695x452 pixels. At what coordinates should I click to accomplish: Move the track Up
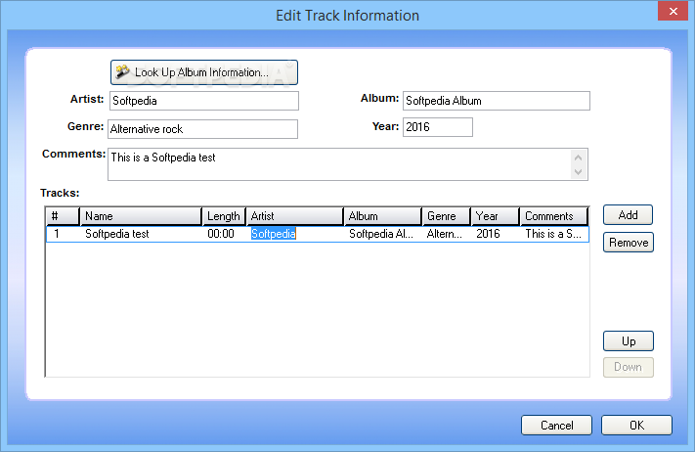(x=629, y=341)
